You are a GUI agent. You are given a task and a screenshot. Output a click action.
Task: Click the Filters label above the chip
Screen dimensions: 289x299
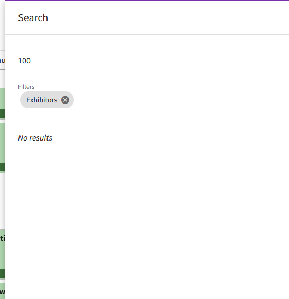[x=26, y=87]
